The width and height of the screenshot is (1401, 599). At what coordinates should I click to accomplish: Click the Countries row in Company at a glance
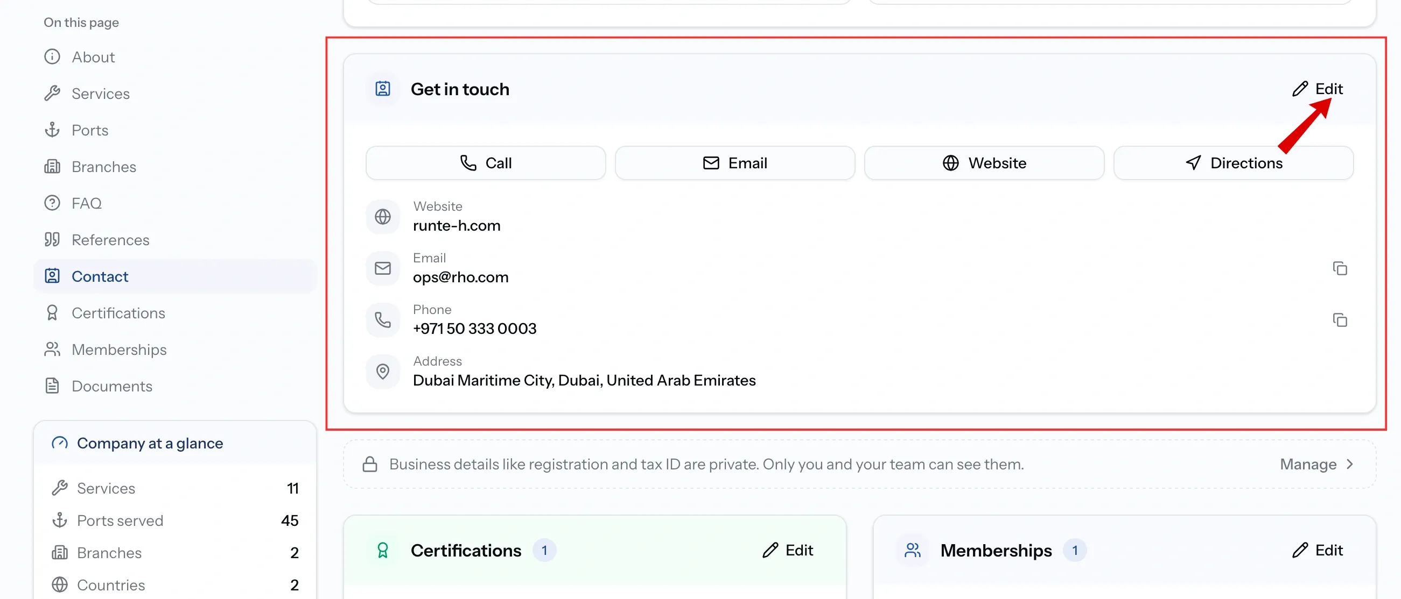[x=174, y=585]
